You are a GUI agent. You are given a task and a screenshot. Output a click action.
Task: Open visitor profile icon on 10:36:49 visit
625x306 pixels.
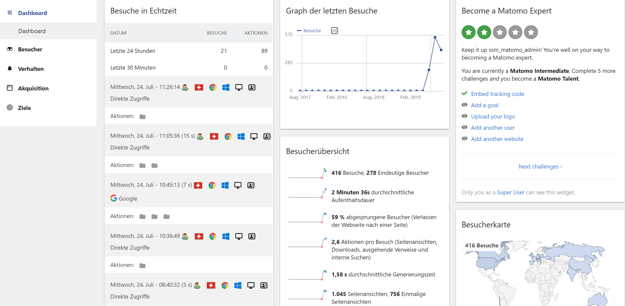point(252,236)
